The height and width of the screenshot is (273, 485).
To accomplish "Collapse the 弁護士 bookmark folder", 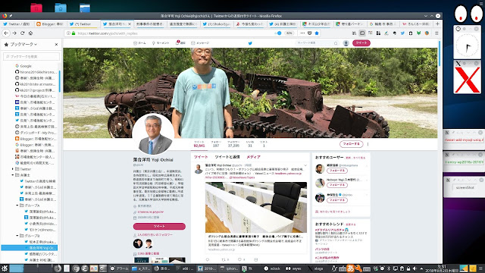I will click(x=13, y=175).
